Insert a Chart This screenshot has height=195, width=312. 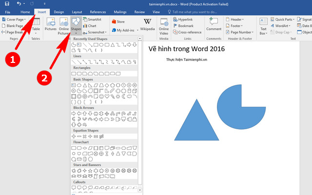(90, 26)
